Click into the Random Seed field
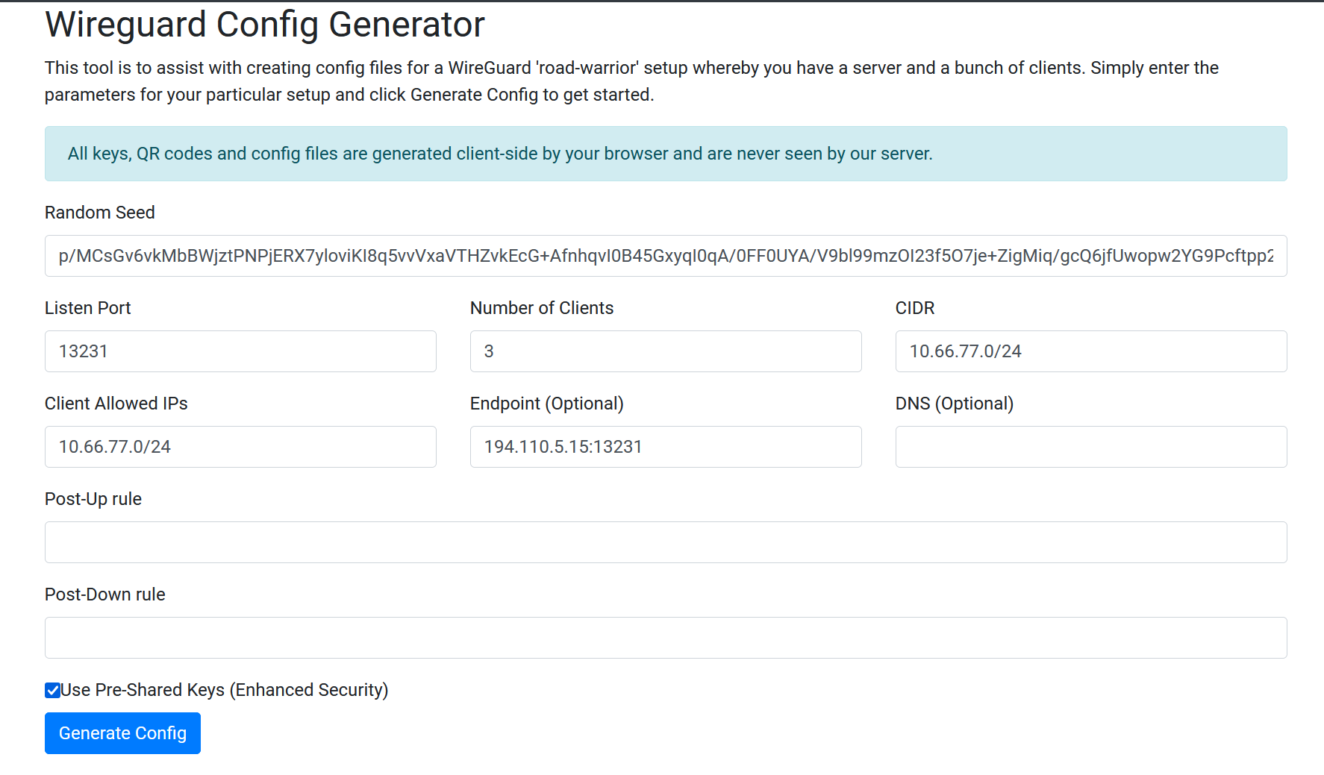1324x775 pixels. tap(664, 255)
